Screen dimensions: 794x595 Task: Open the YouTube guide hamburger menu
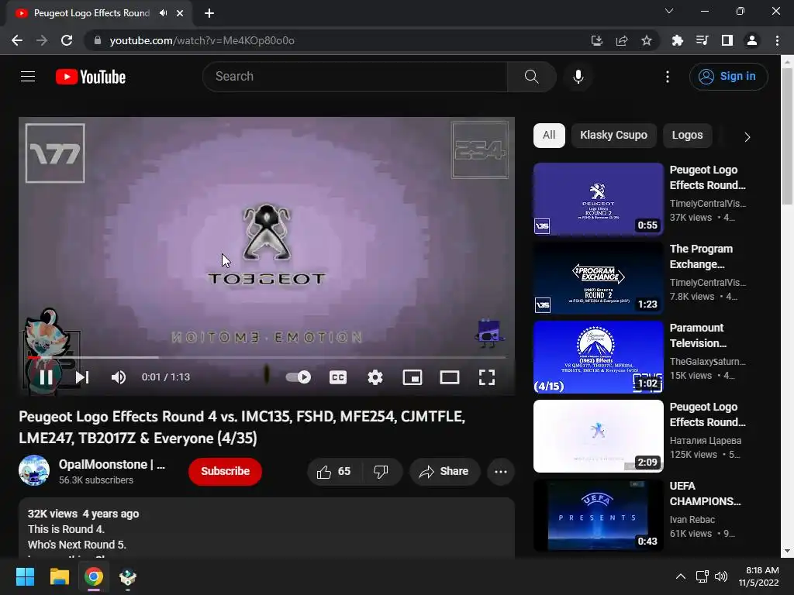(x=28, y=77)
